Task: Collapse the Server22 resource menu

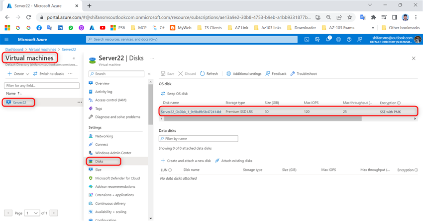Action: tap(149, 73)
